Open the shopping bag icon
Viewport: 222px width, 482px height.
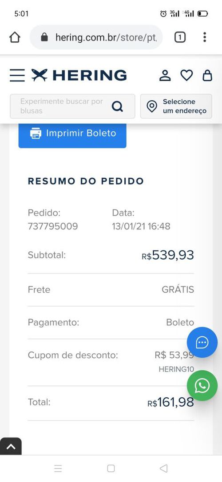pyautogui.click(x=207, y=75)
